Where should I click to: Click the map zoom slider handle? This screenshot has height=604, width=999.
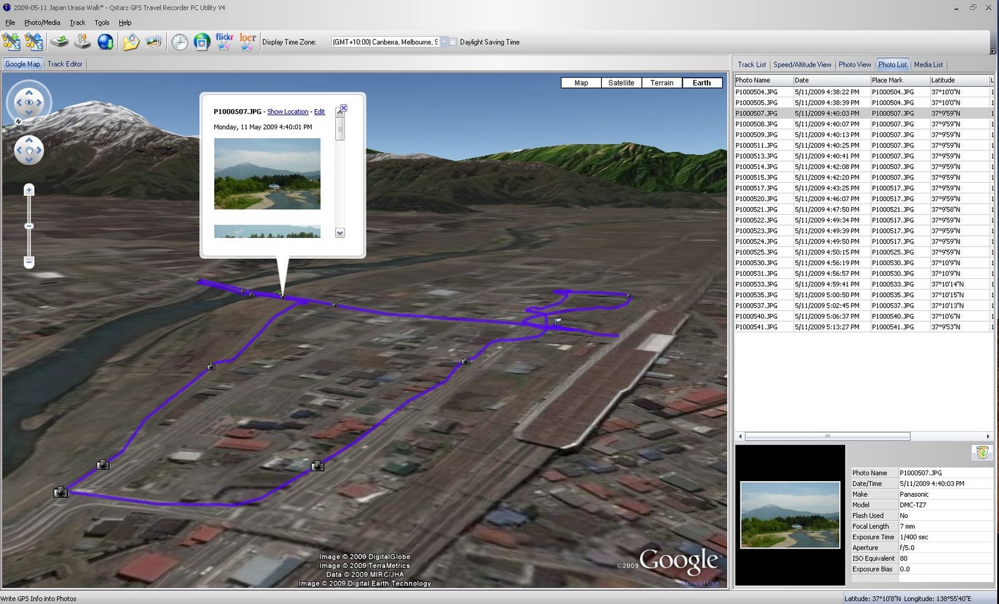[x=29, y=226]
